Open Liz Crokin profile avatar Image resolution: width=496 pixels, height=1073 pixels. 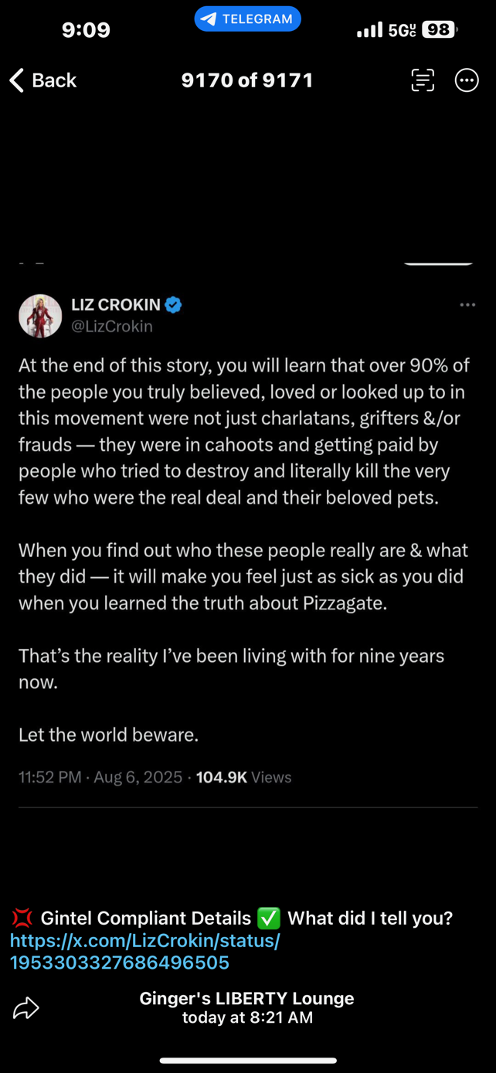[x=40, y=316]
